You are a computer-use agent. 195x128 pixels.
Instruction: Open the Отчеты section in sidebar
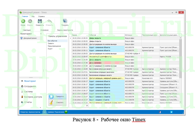pos(28,102)
